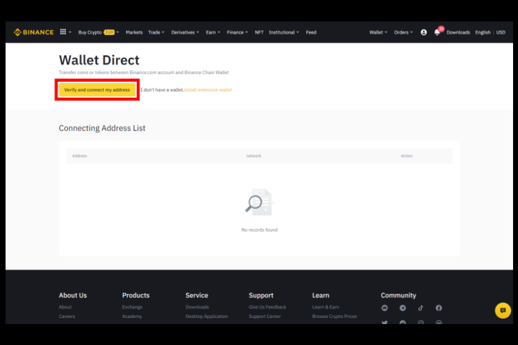Open the Academy footer link
Viewport: 518px width, 345px height.
(132, 316)
